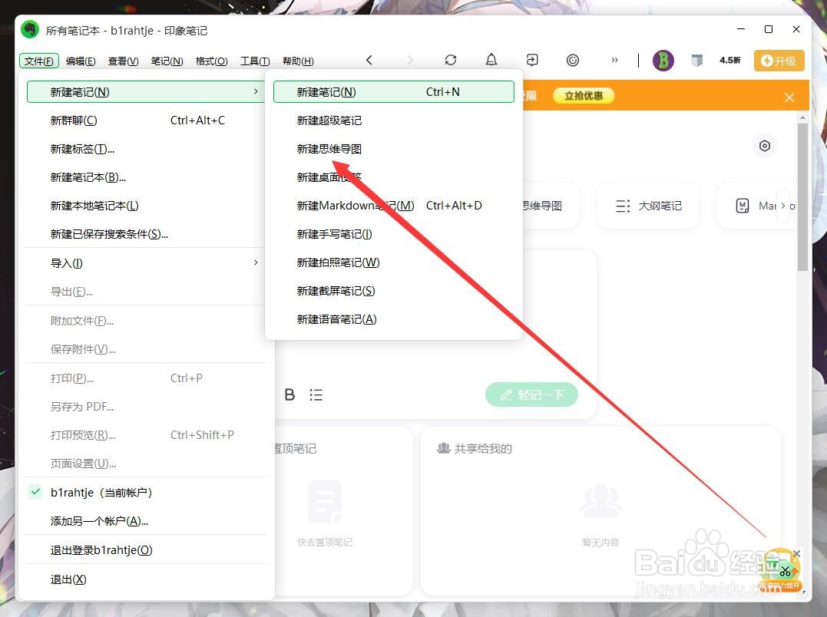Click the vertical scrollbar thumb
The image size is (827, 617).
pyautogui.click(x=802, y=197)
